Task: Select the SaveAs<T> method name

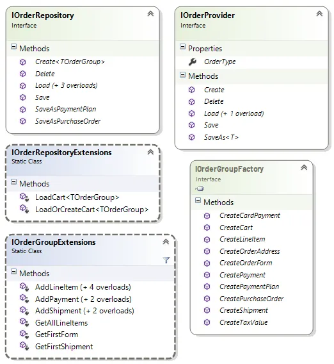Action: [221, 137]
